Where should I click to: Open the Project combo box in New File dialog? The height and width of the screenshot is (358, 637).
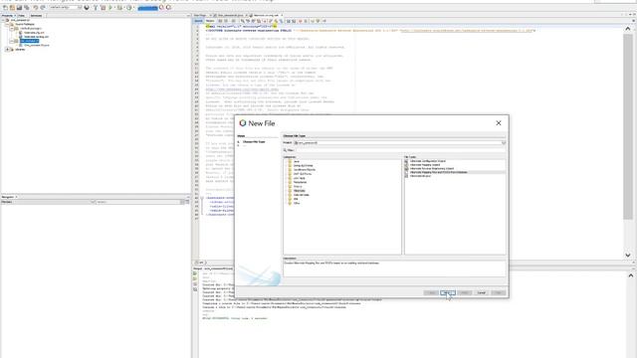pos(400,143)
